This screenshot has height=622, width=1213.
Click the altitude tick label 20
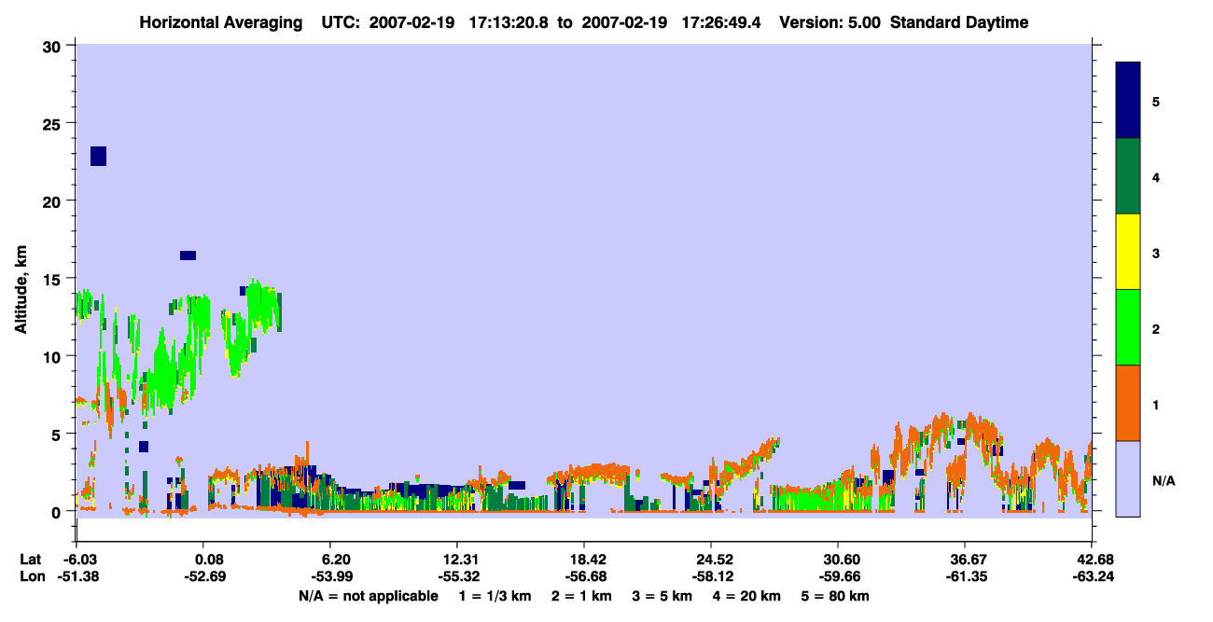[54, 200]
